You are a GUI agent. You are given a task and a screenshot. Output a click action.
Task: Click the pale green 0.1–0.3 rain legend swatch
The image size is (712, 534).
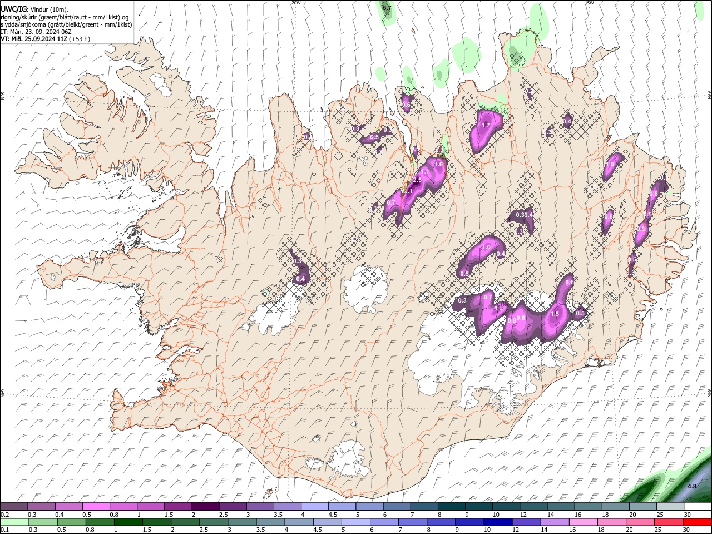coord(14,522)
